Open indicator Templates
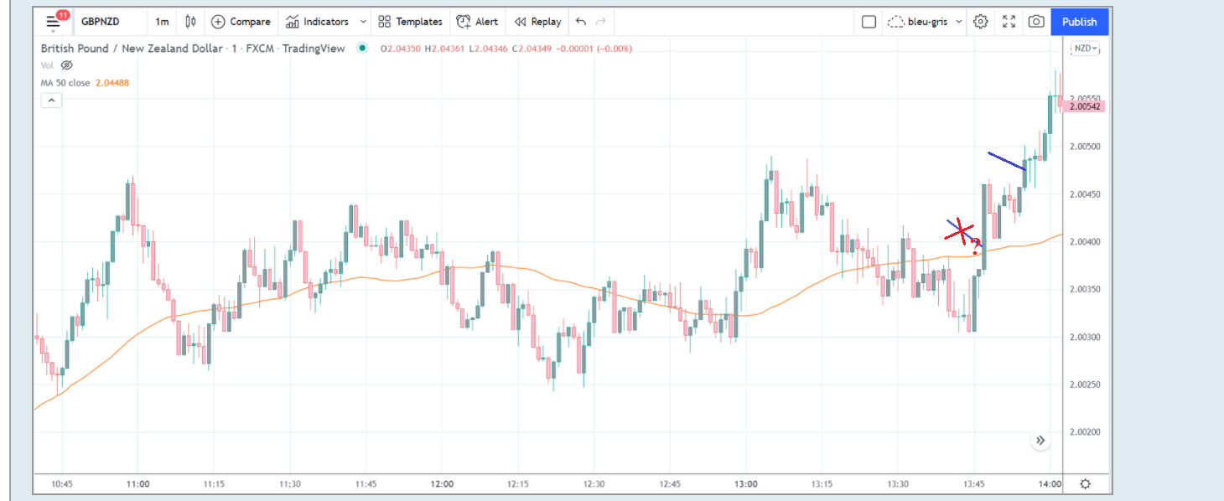The image size is (1224, 501). (x=410, y=22)
